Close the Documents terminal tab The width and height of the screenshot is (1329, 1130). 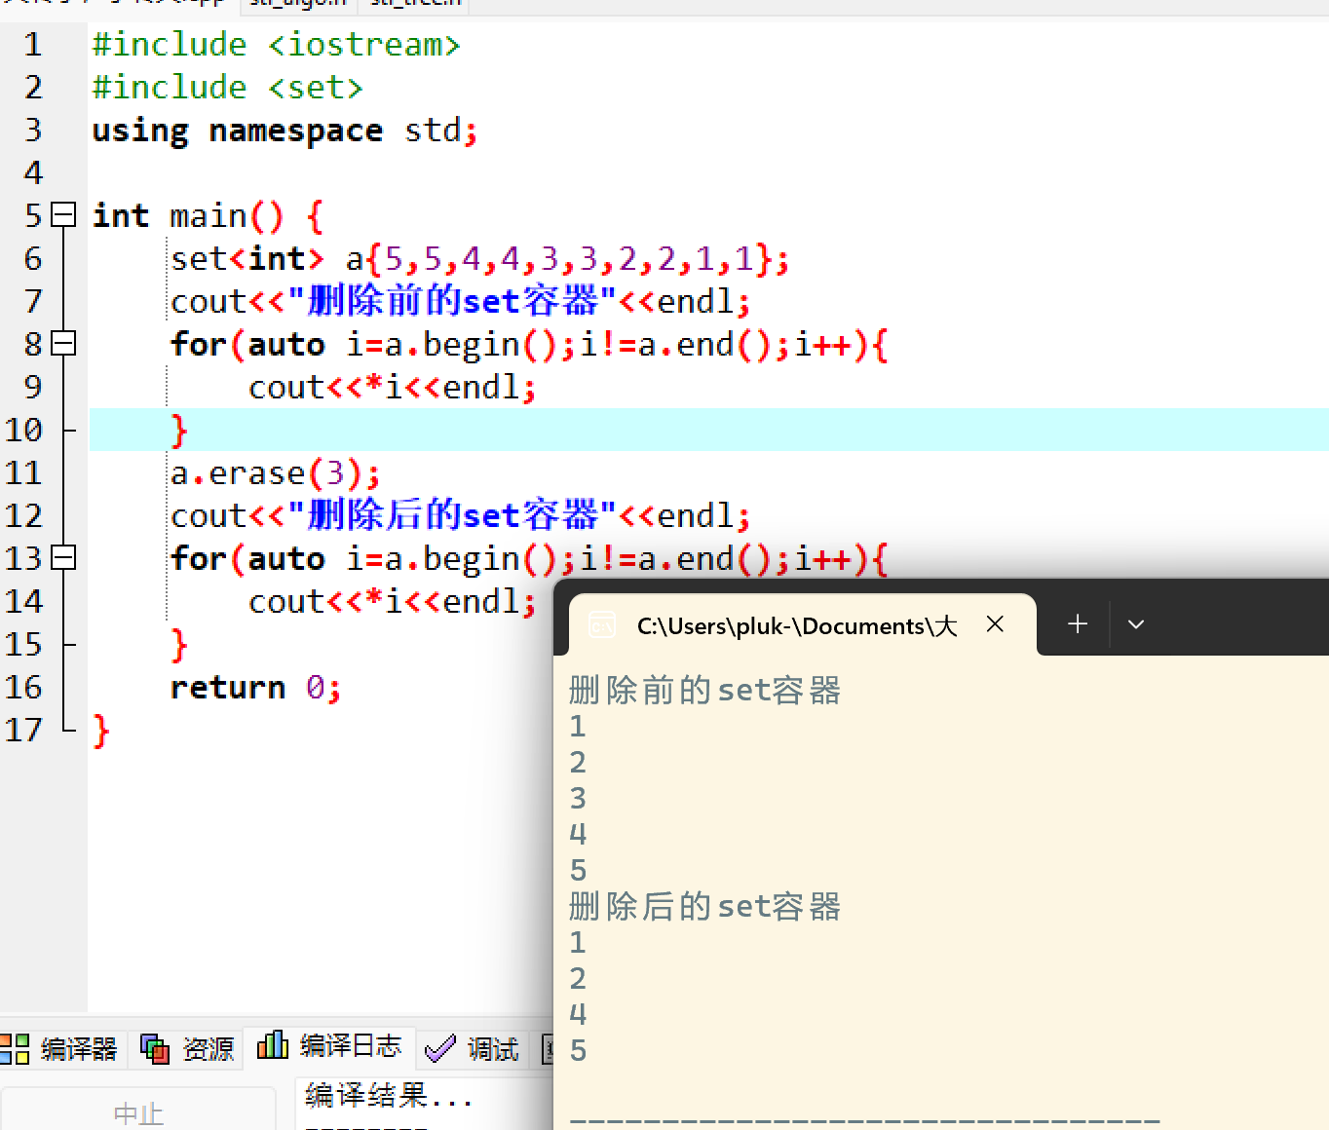point(994,624)
